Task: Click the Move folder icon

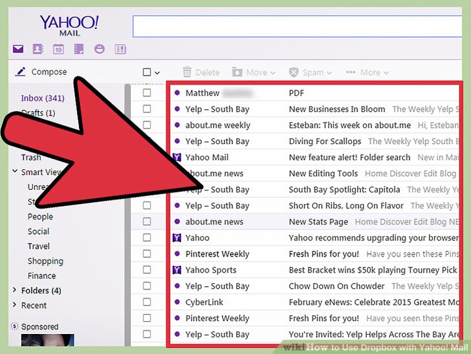Action: tap(237, 72)
